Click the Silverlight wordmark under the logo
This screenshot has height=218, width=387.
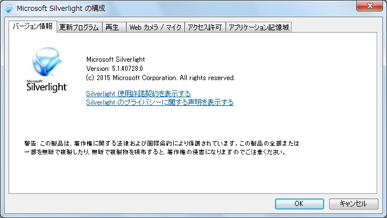coord(47,87)
